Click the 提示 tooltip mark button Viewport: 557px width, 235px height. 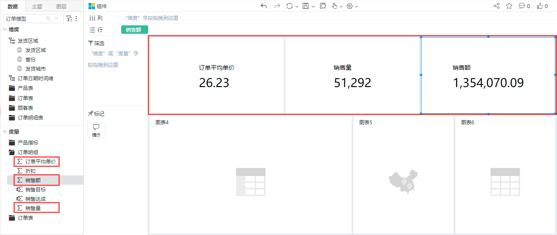point(96,130)
